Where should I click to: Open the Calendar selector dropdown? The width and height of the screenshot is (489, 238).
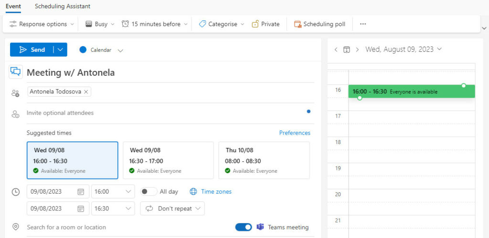click(x=101, y=50)
